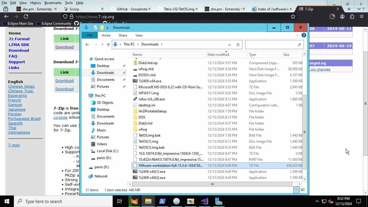The image size is (368, 207).
Task: Open Firefox hamburger application menu
Action: [362, 17]
